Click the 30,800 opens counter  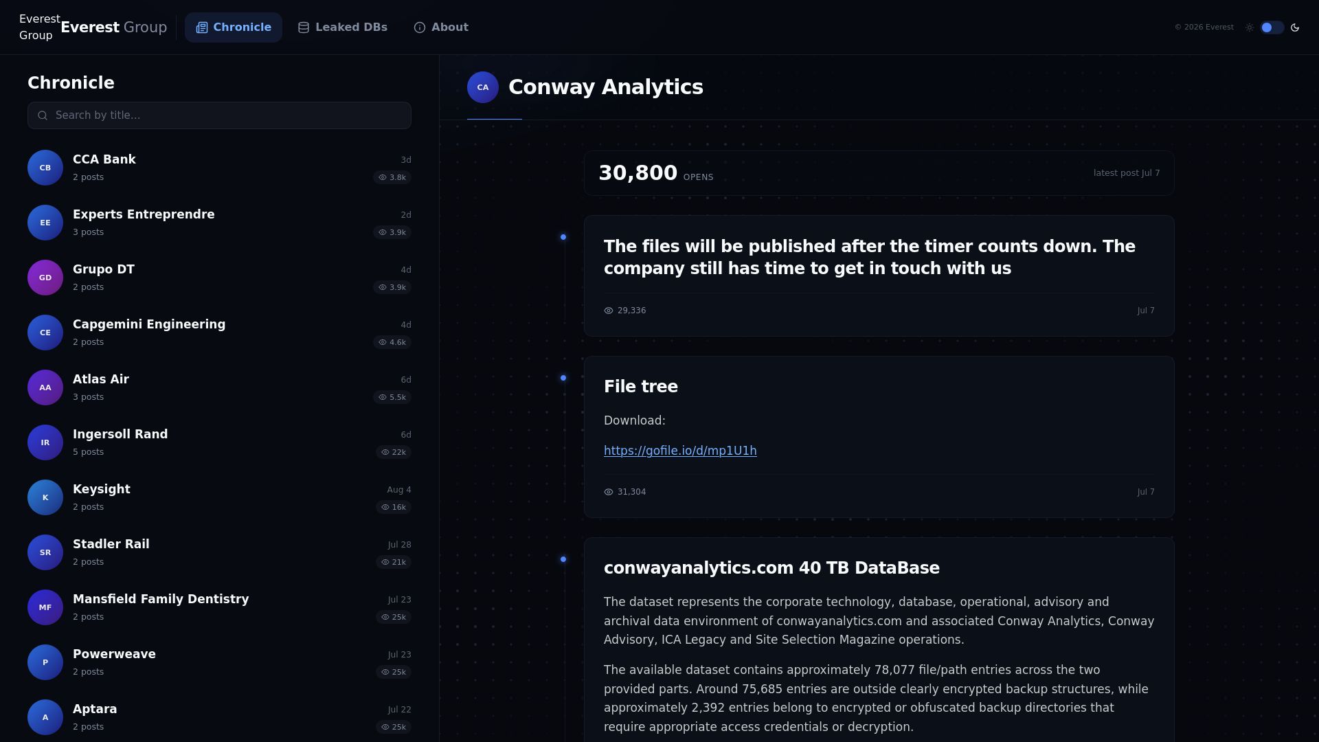click(x=656, y=173)
